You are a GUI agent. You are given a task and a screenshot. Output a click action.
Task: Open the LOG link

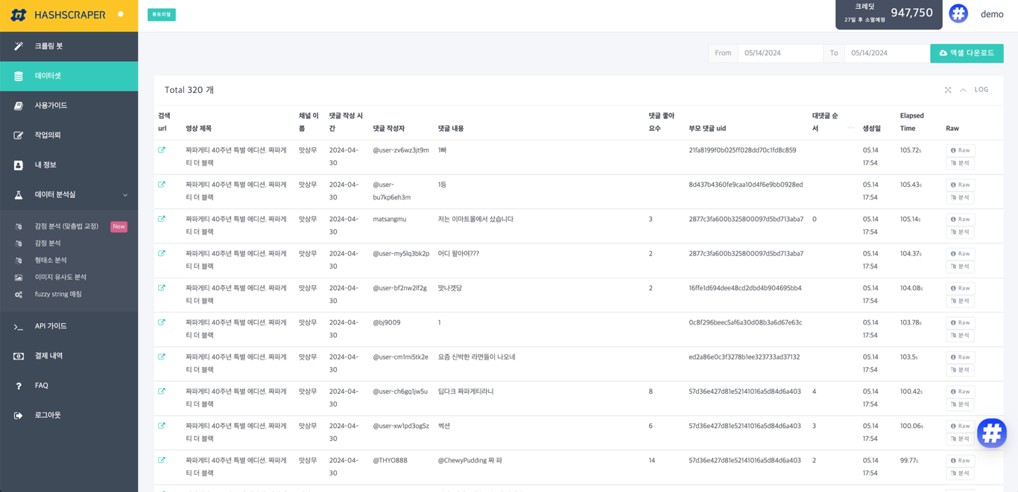pos(981,89)
